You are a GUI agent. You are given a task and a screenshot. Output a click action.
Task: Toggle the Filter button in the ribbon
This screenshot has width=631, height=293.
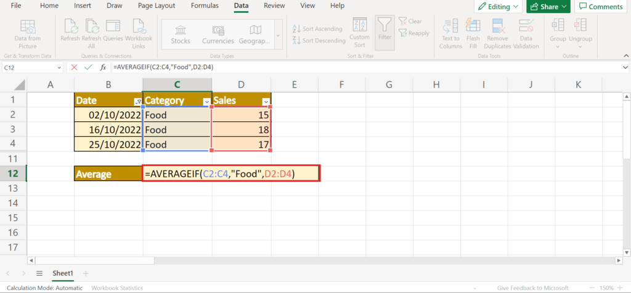pos(385,28)
